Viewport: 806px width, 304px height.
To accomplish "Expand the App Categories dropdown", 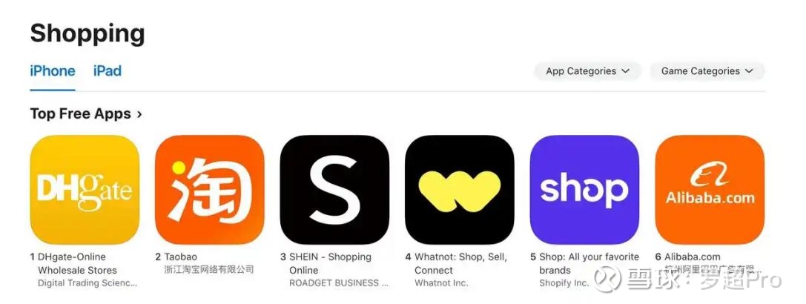I will (587, 71).
